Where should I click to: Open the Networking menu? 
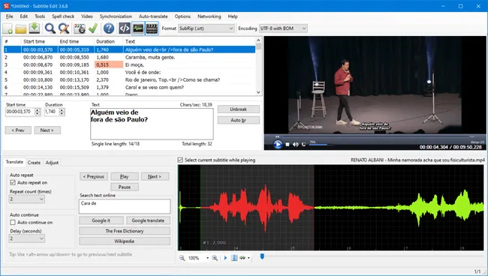coord(209,16)
